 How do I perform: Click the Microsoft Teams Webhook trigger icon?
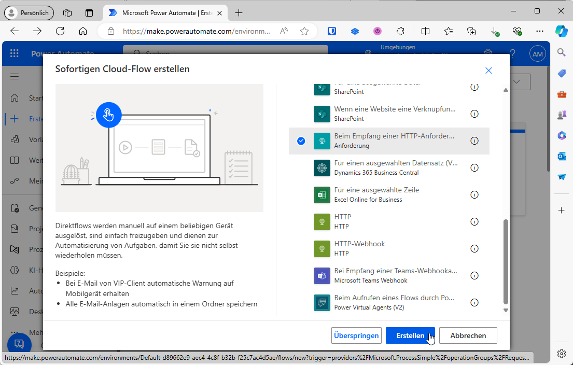(322, 276)
